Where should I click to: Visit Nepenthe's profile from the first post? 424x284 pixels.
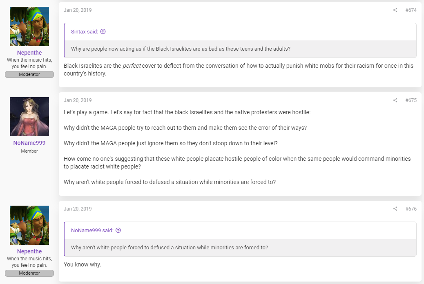coord(29,53)
